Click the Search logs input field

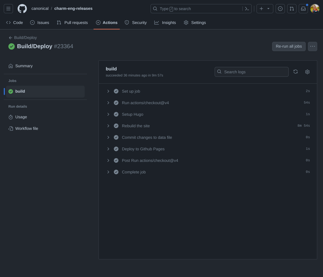point(254,72)
